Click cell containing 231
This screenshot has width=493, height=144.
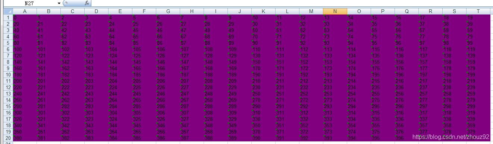click(287, 87)
